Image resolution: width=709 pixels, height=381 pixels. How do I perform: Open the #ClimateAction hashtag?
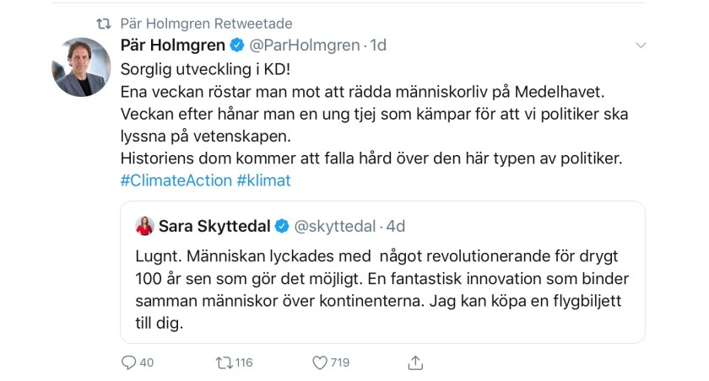point(176,180)
